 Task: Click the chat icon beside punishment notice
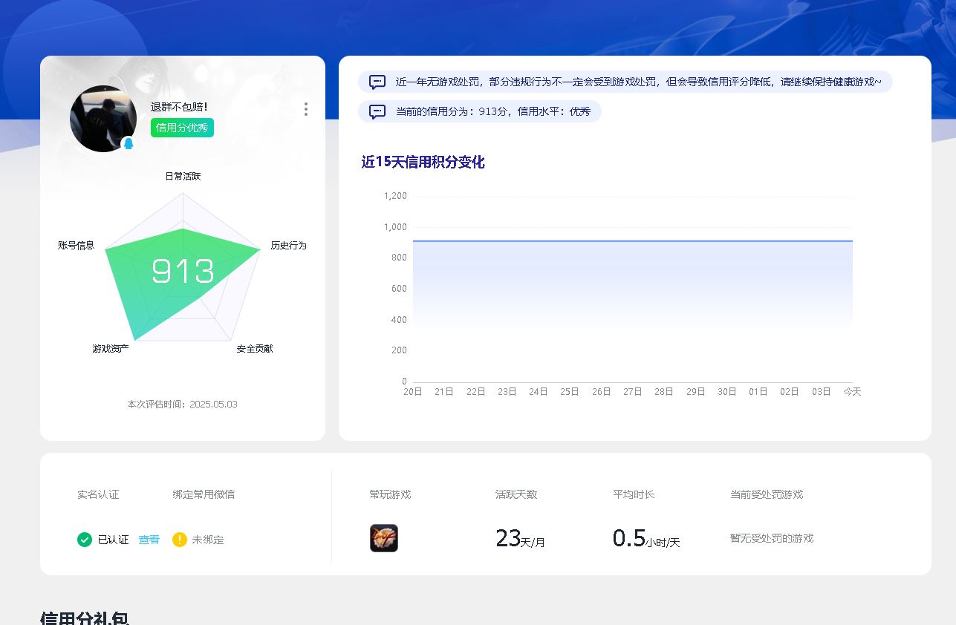tap(377, 82)
